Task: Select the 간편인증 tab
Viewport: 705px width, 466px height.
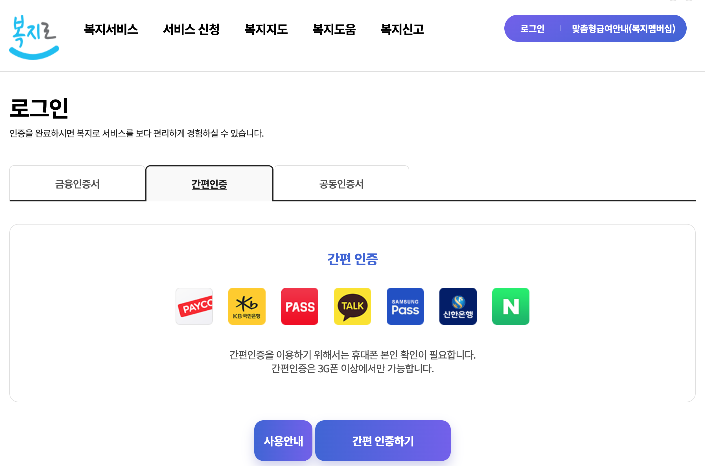Action: 209,184
